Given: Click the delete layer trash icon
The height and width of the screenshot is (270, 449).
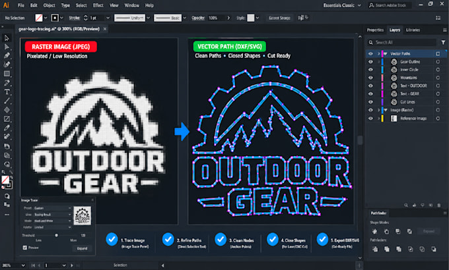Looking at the screenshot, I should click(439, 205).
